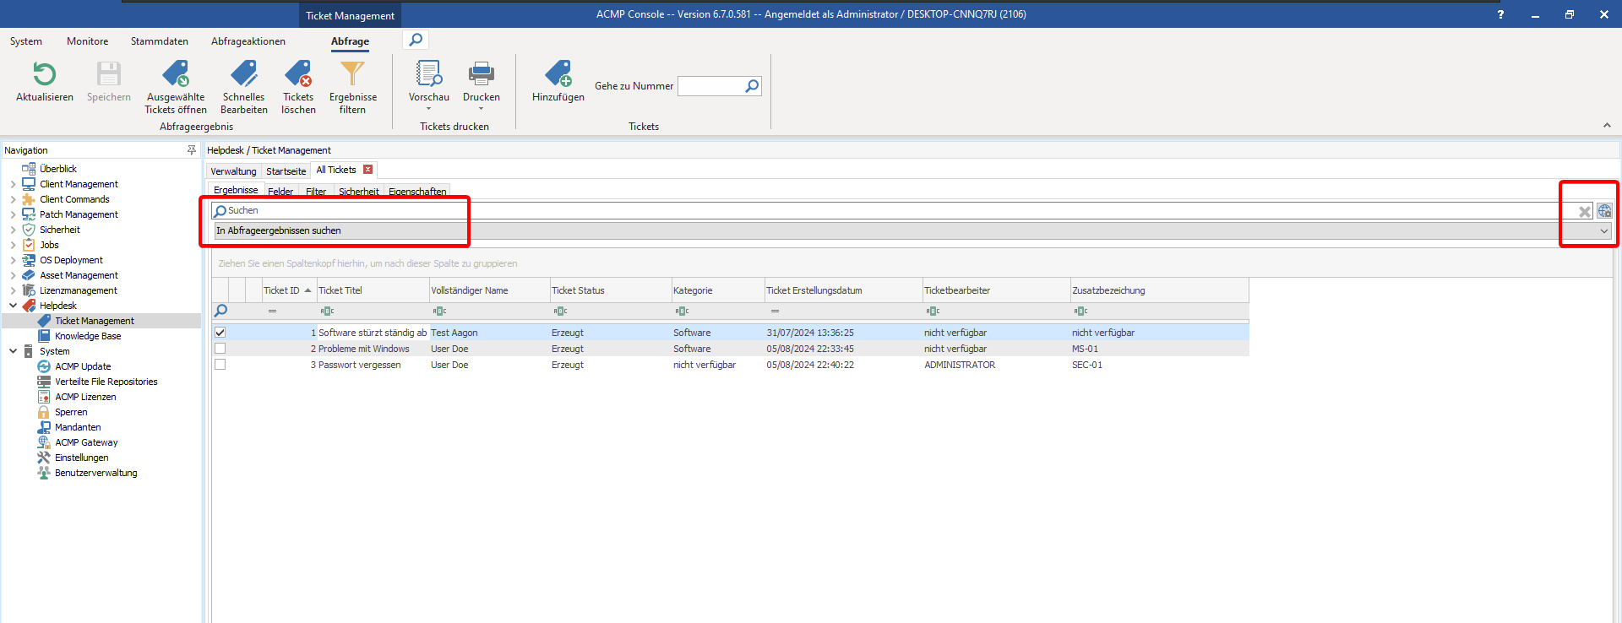The image size is (1622, 623).
Task: Sort by Ticket Erstellungsdatum column header
Action: 814,290
